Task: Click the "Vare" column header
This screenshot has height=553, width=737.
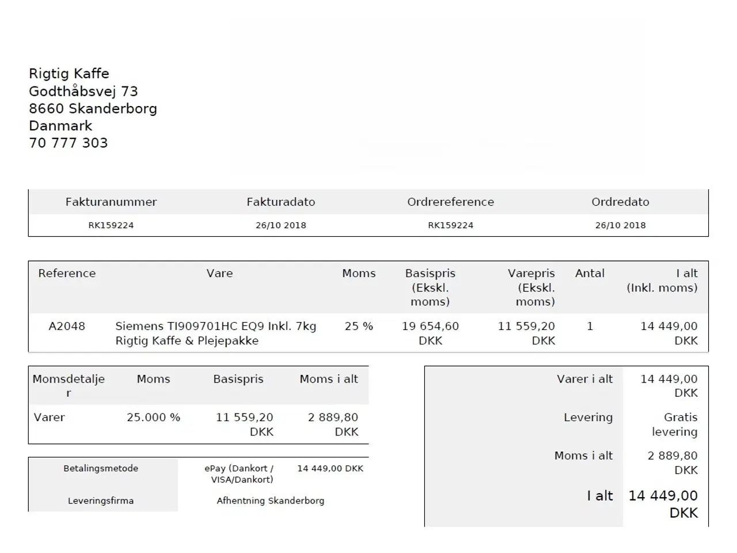Action: [220, 274]
